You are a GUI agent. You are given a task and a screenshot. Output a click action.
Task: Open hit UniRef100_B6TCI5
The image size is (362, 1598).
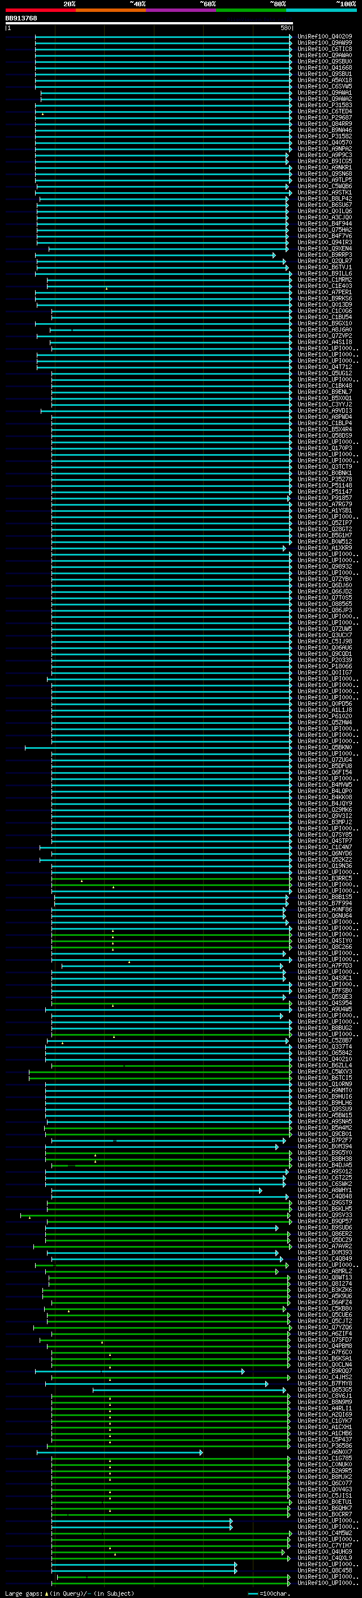(x=325, y=1078)
